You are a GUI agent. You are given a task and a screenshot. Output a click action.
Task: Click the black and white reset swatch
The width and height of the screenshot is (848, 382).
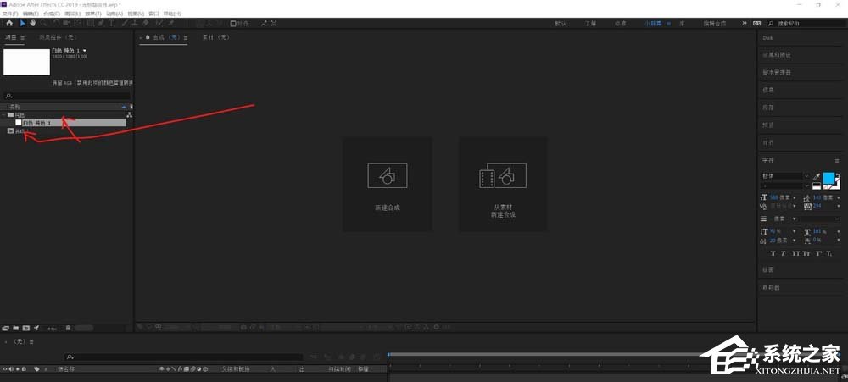pos(817,185)
